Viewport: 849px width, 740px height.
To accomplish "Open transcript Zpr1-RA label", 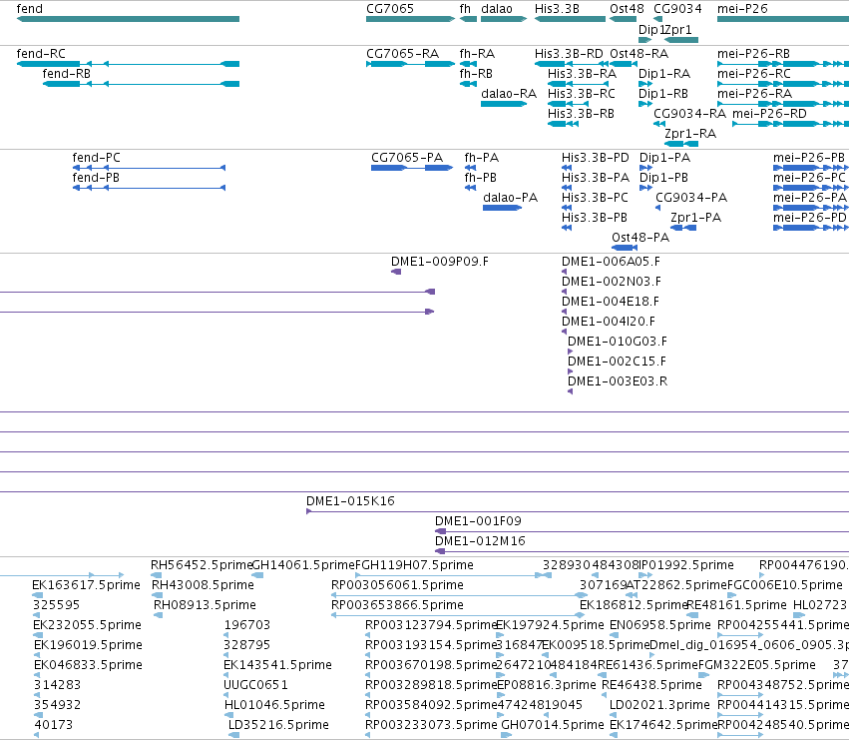I will [x=690, y=134].
